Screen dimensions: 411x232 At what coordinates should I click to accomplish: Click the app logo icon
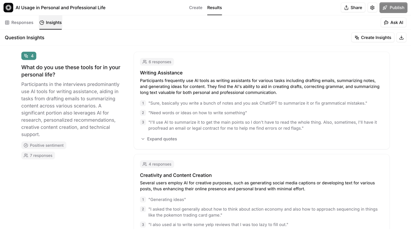click(x=8, y=8)
